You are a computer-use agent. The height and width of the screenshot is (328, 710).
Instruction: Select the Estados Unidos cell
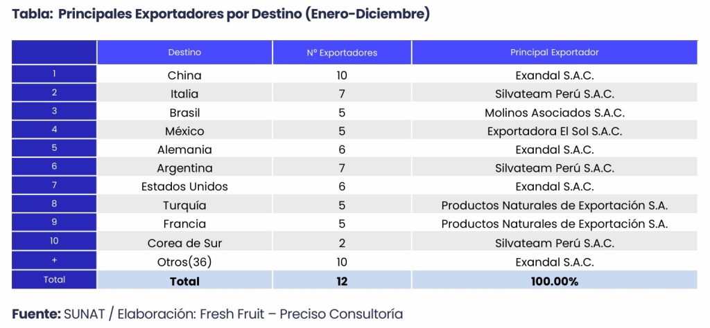point(184,187)
